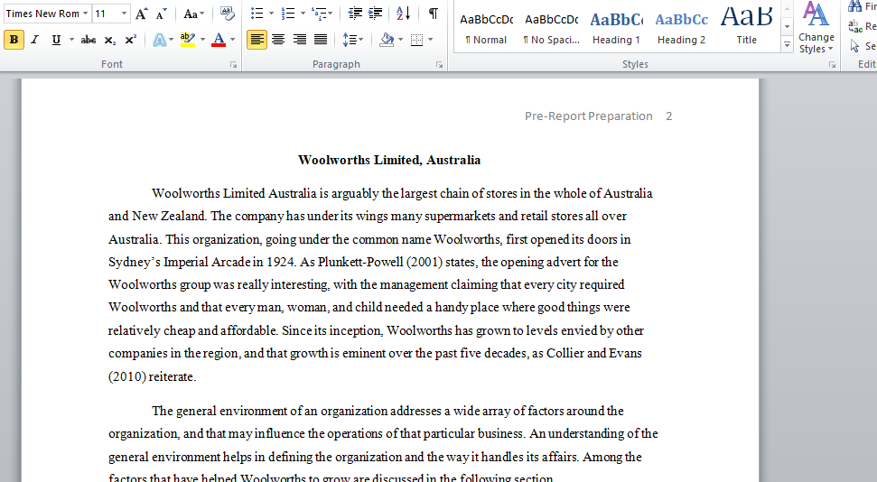Click the Numbering list icon
877x482 pixels.
(288, 14)
